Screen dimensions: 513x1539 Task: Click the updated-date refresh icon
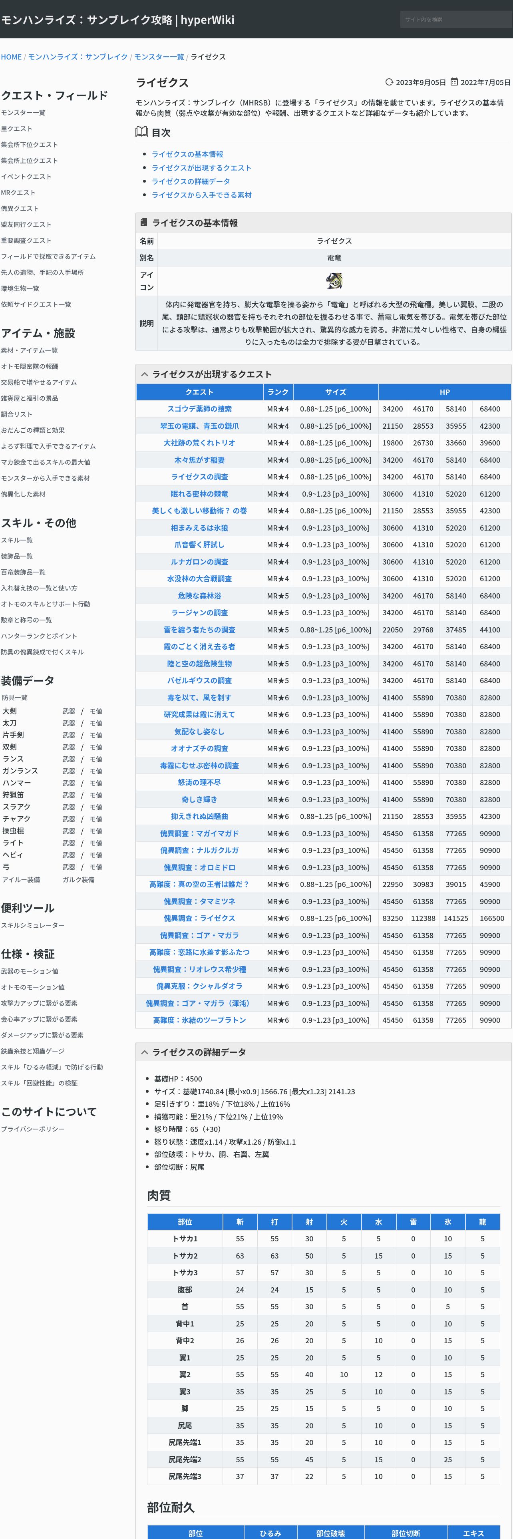pyautogui.click(x=390, y=82)
